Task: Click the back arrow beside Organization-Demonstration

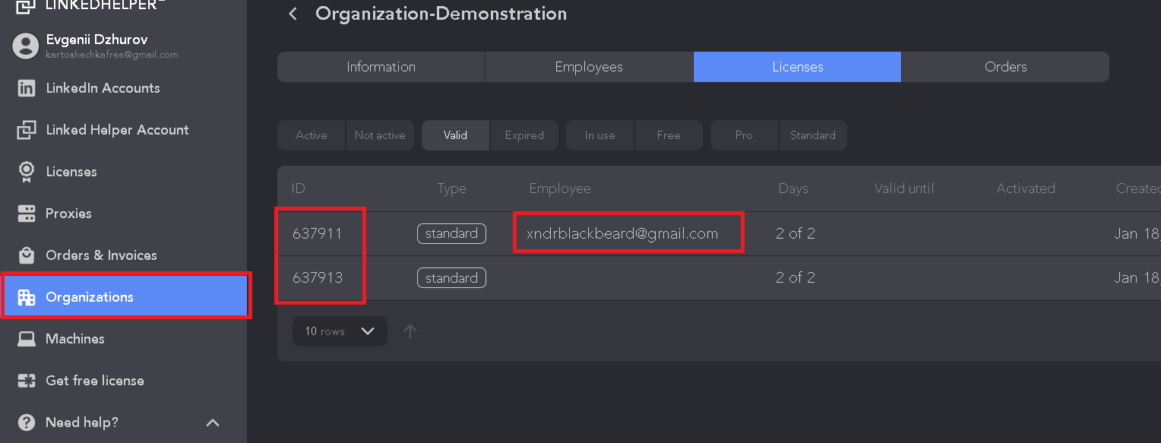Action: (293, 14)
